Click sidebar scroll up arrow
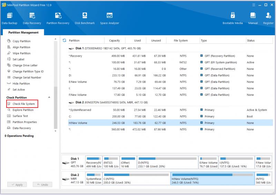The image size is (276, 195). [56, 39]
